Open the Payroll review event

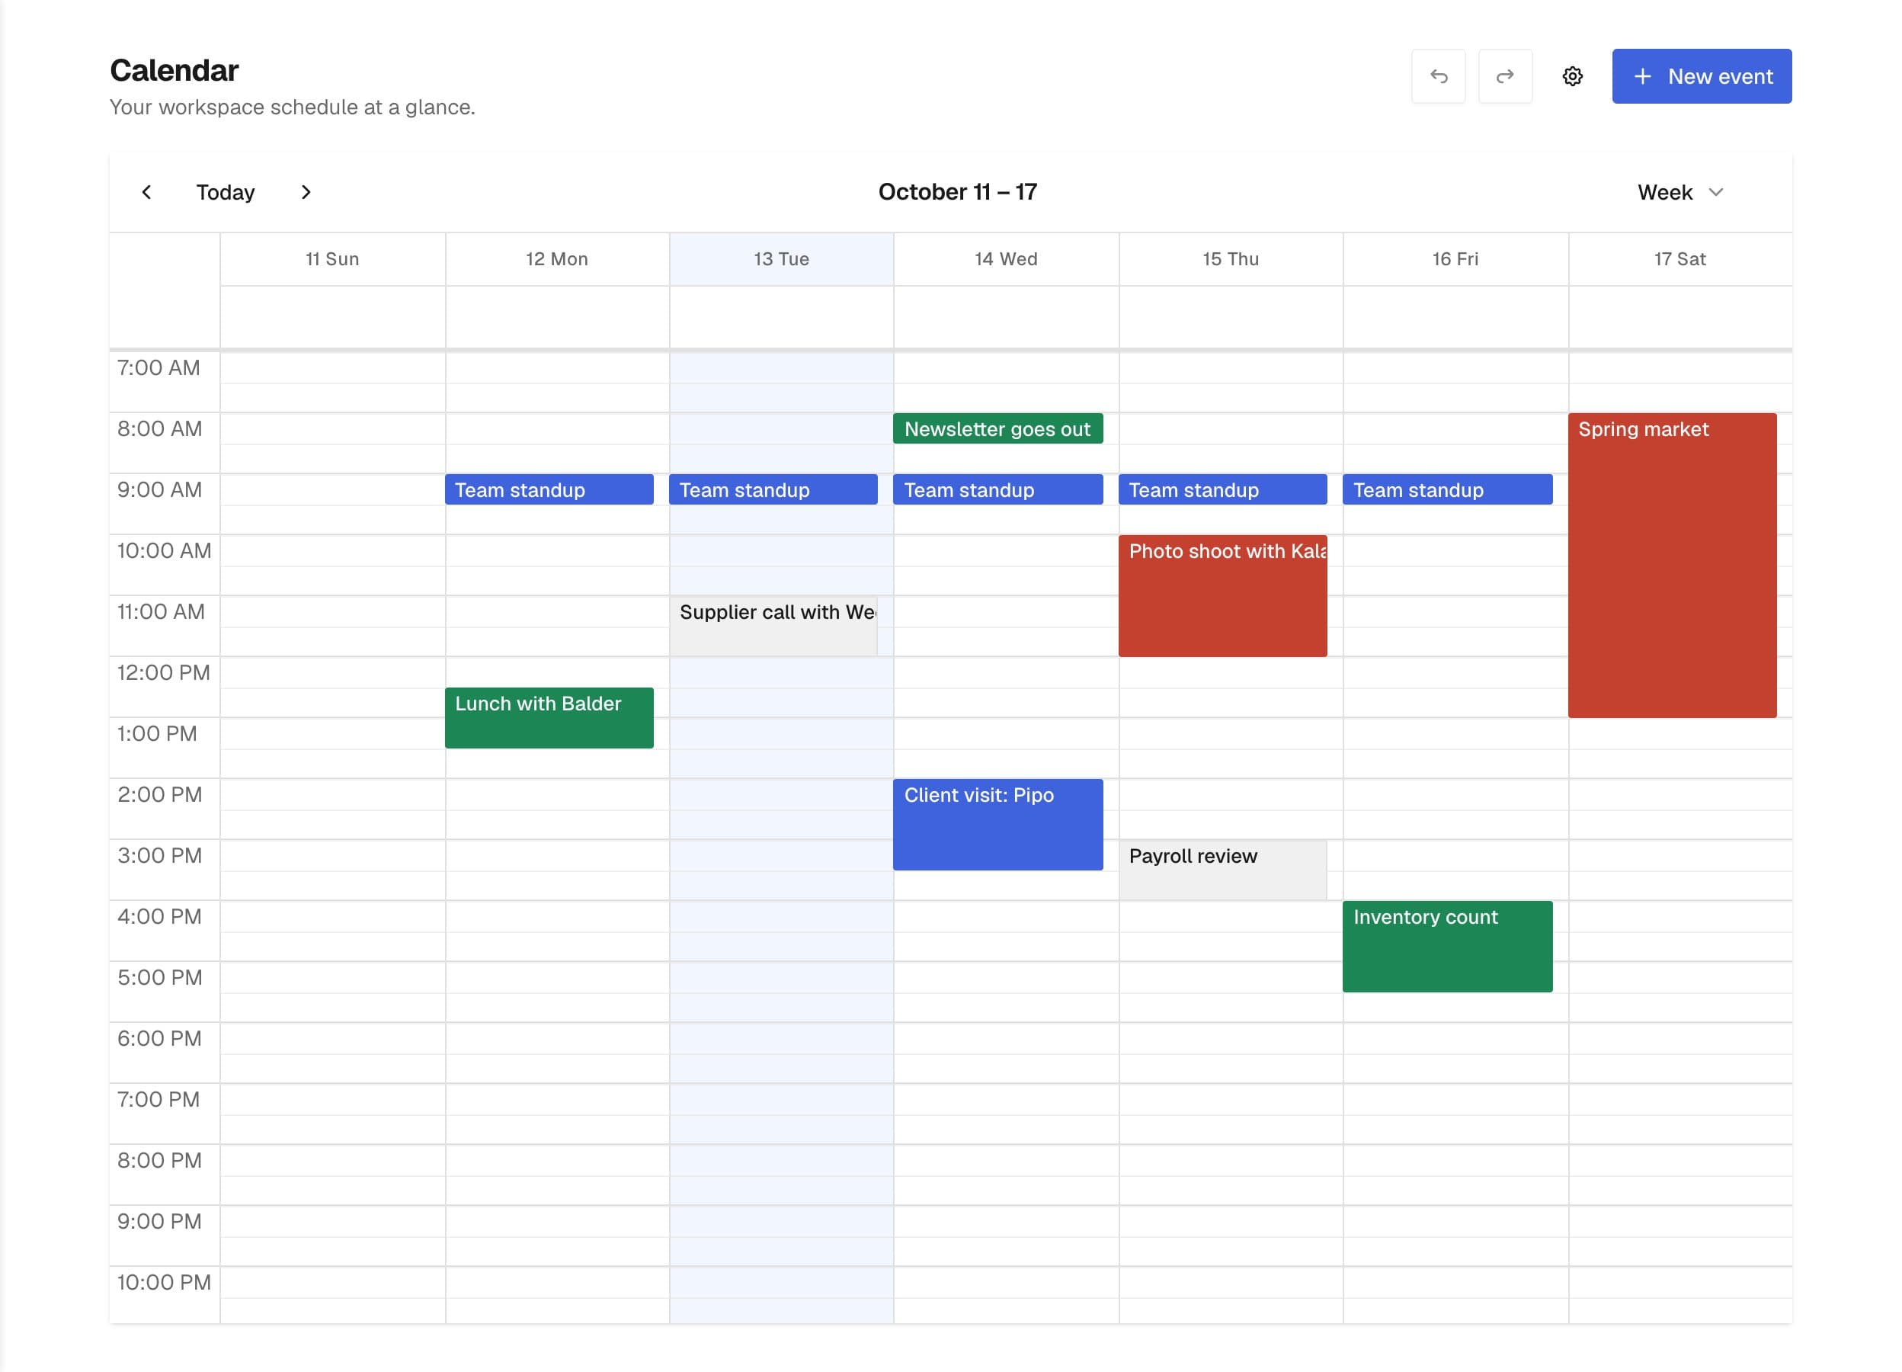pyautogui.click(x=1222, y=870)
